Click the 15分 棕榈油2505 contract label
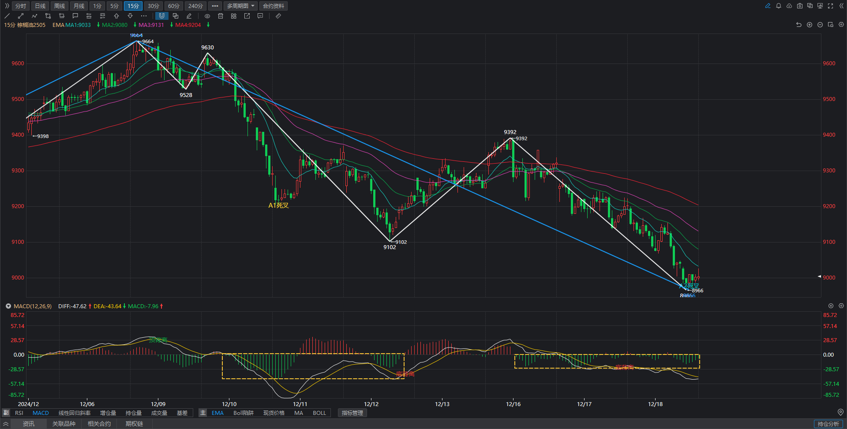Image resolution: width=847 pixels, height=429 pixels. 25,25
